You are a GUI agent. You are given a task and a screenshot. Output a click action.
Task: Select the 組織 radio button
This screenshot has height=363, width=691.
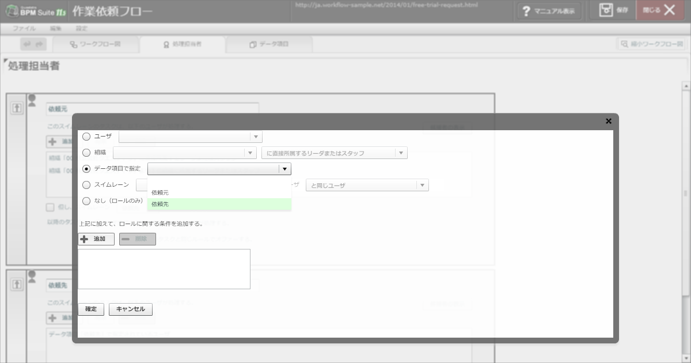click(86, 153)
